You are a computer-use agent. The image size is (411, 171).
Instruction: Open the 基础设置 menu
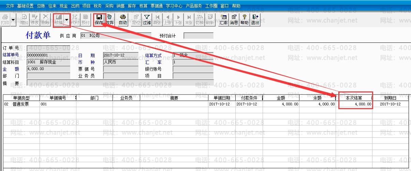point(25,6)
